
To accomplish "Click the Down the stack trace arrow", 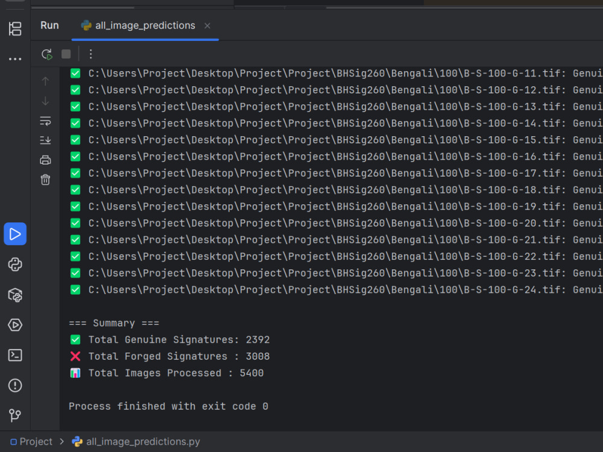I will [45, 101].
